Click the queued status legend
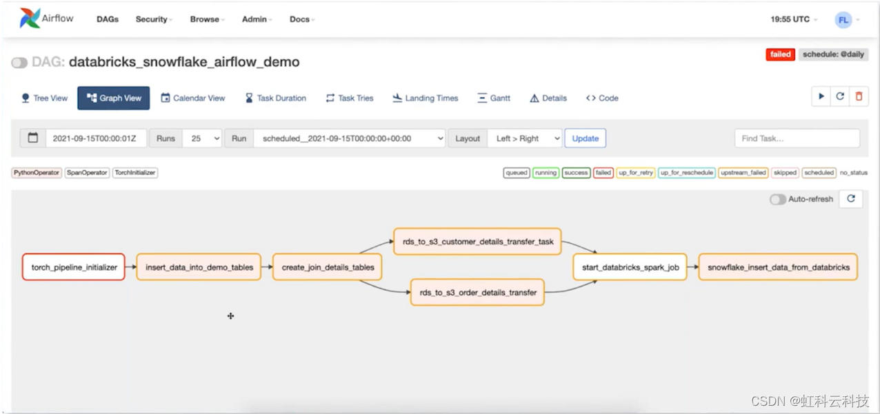The width and height of the screenshot is (880, 414). (517, 173)
